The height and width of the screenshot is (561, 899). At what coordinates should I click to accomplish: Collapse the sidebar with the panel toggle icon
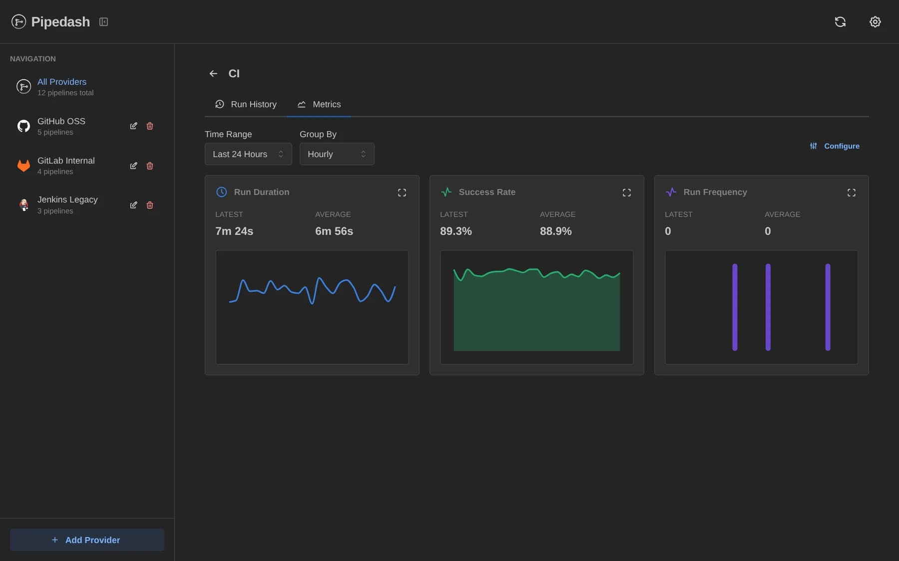[103, 22]
